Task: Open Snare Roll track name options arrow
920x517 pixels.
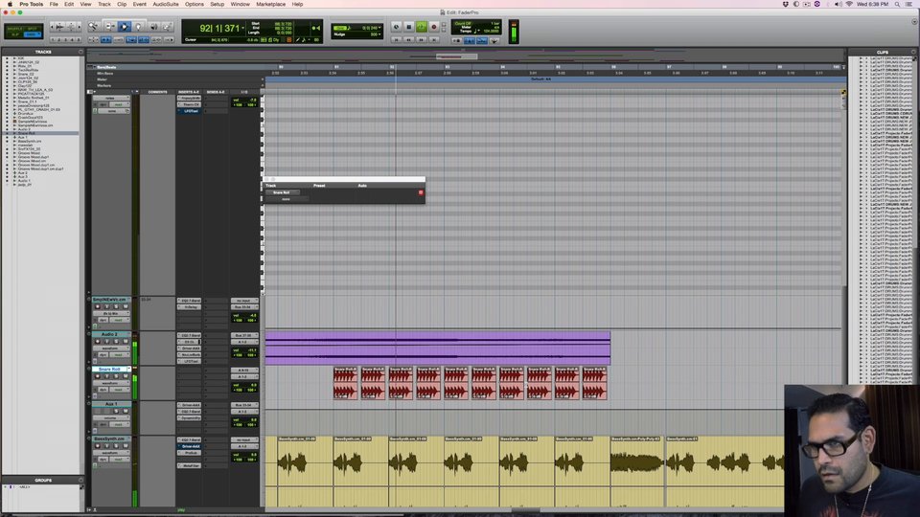Action: 128,369
